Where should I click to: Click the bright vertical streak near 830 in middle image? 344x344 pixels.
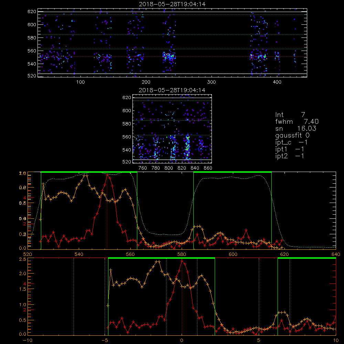point(187,147)
